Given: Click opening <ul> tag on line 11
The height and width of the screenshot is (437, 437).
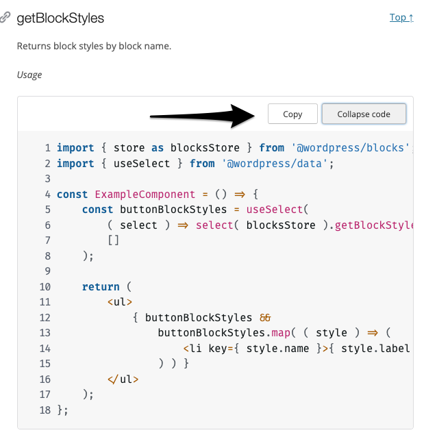Looking at the screenshot, I should pos(120,302).
